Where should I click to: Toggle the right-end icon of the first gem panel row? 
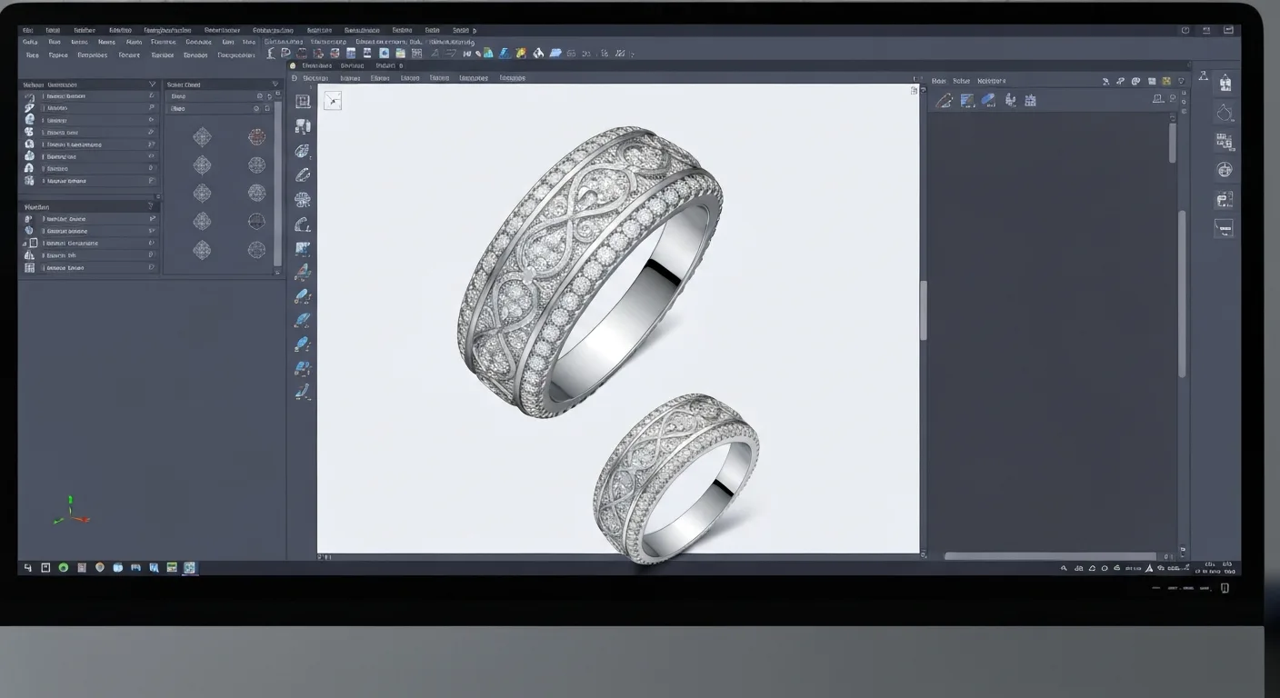(x=271, y=95)
